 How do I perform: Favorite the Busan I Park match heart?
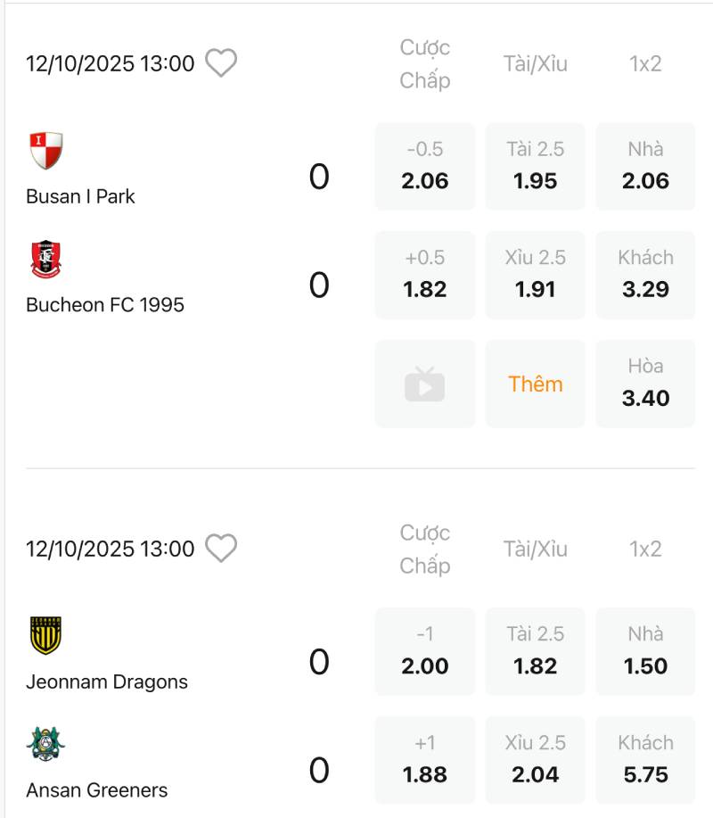click(221, 63)
